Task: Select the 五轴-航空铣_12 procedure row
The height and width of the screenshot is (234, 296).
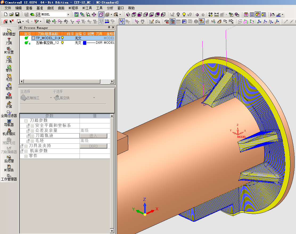Action: tap(67, 43)
